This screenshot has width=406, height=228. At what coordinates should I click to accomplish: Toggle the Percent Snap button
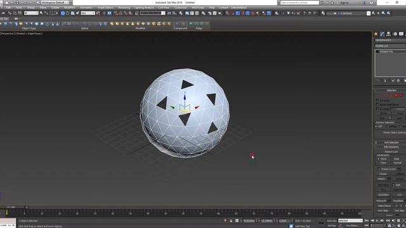(126, 13)
